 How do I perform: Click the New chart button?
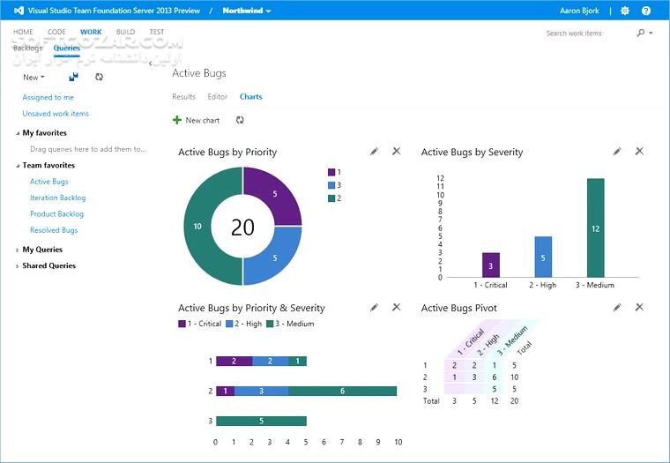click(x=197, y=120)
